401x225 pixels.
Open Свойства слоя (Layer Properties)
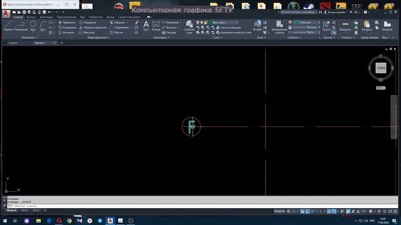point(189,27)
